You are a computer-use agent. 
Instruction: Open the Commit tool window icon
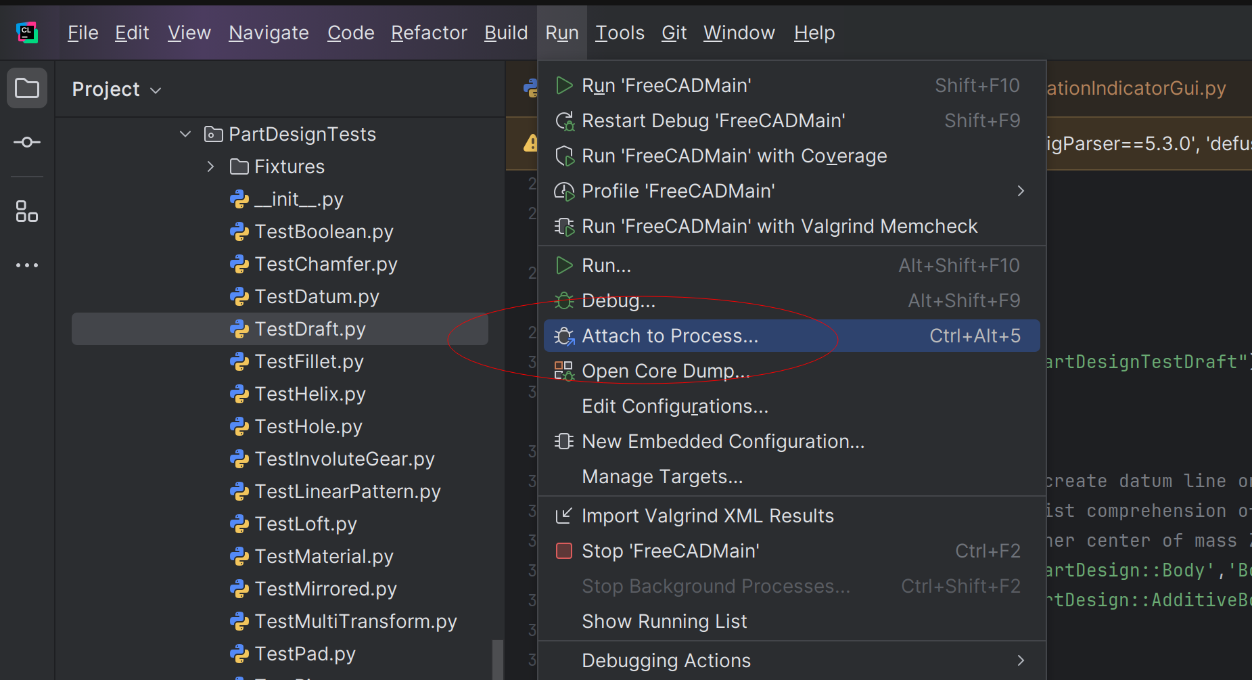27,142
